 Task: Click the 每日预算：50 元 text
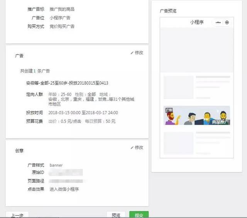(100, 121)
